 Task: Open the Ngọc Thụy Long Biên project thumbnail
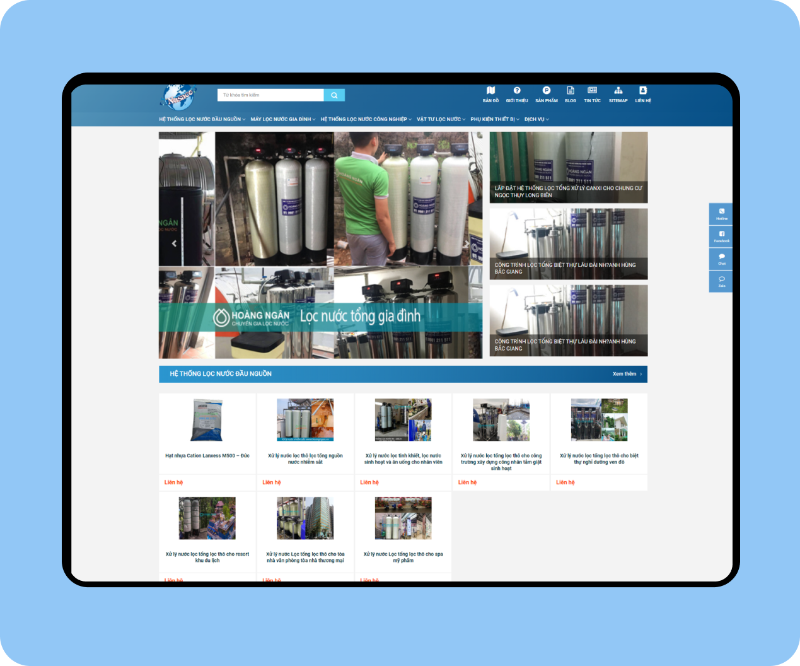point(569,167)
